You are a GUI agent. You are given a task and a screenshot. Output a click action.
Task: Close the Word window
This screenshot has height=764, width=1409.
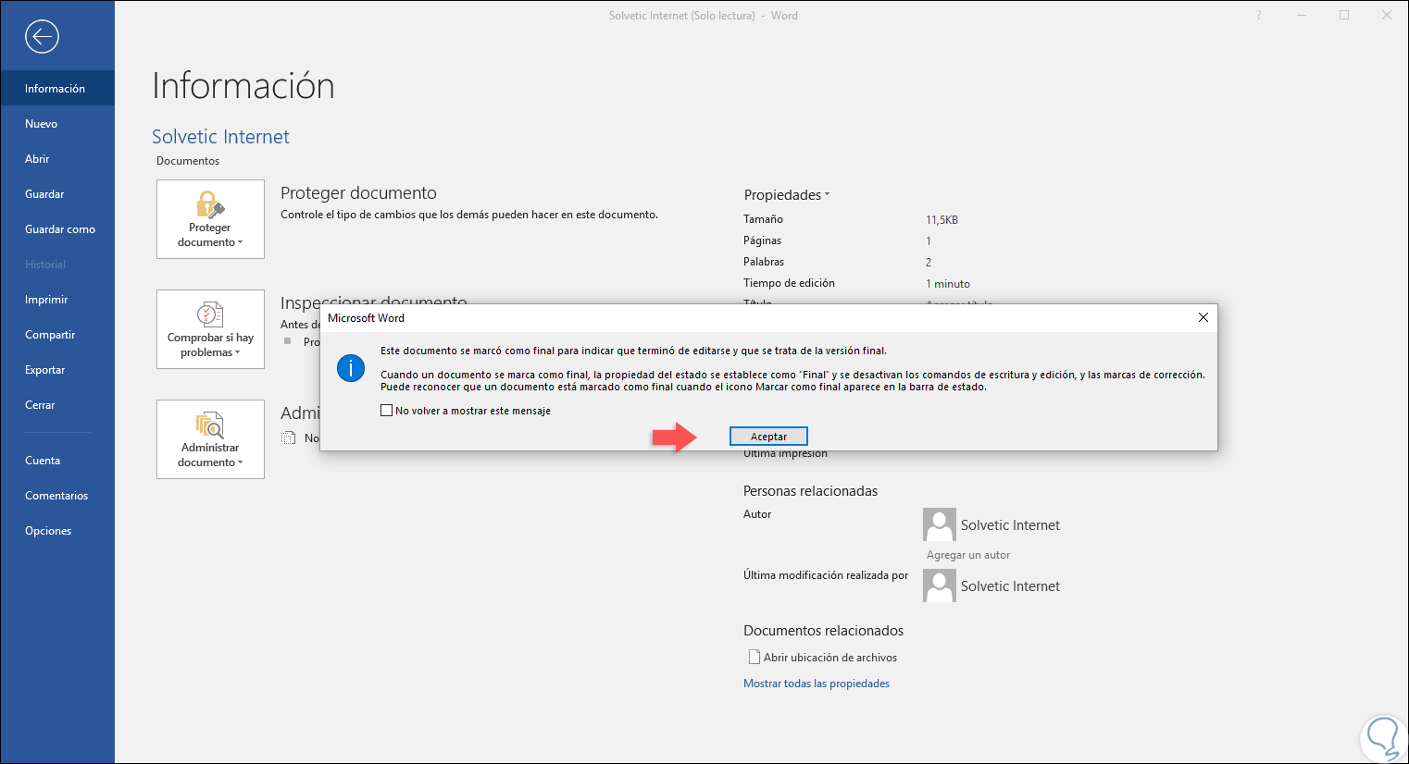point(1387,16)
